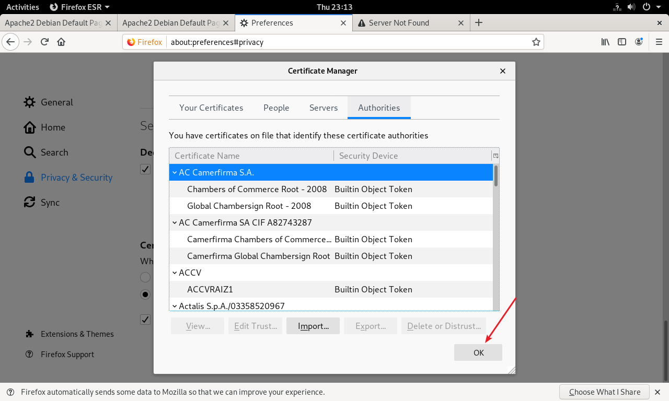Click the info icon in the data notification bar
The image size is (669, 401).
(x=11, y=392)
